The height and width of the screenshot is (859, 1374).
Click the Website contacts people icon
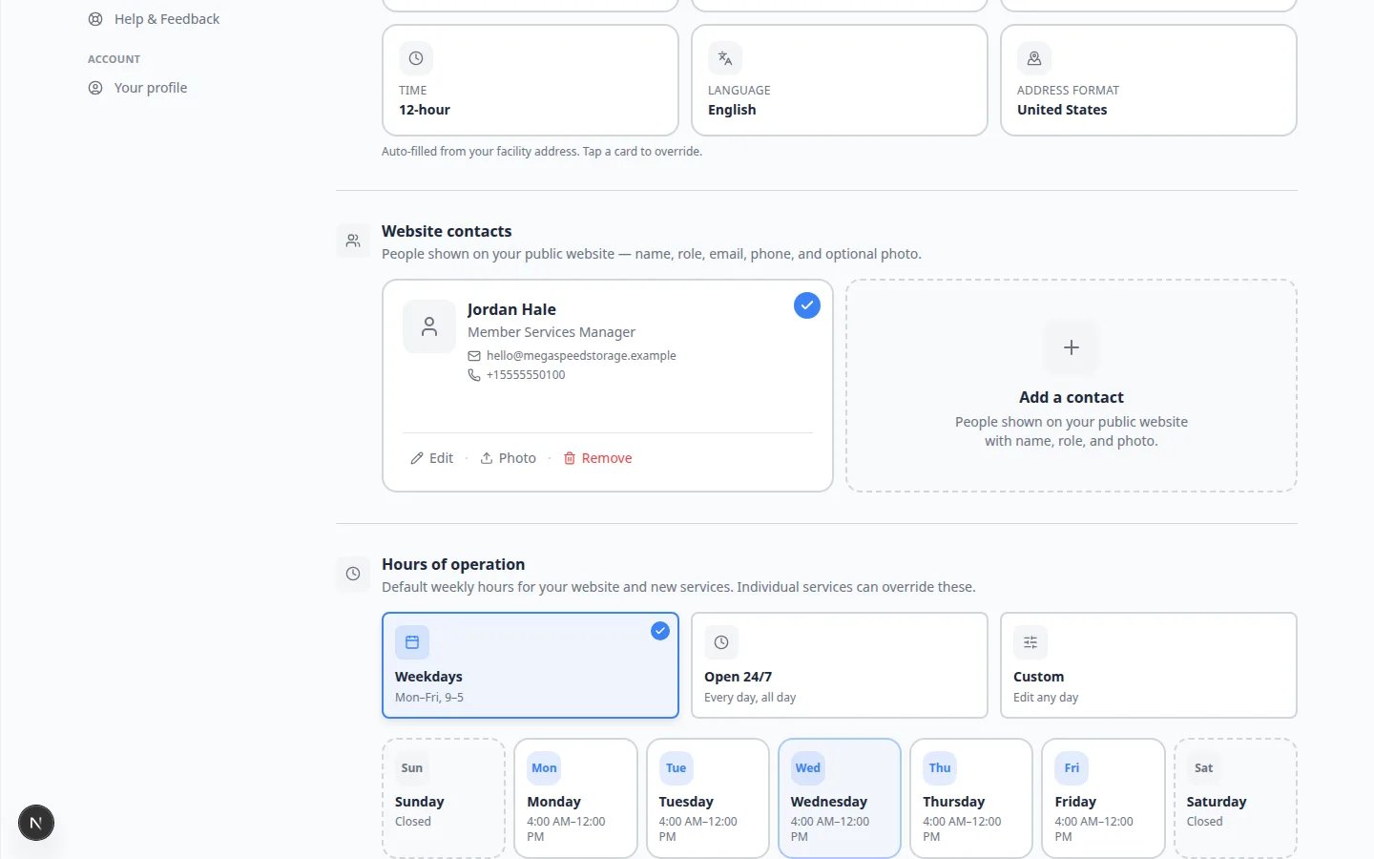click(x=353, y=241)
